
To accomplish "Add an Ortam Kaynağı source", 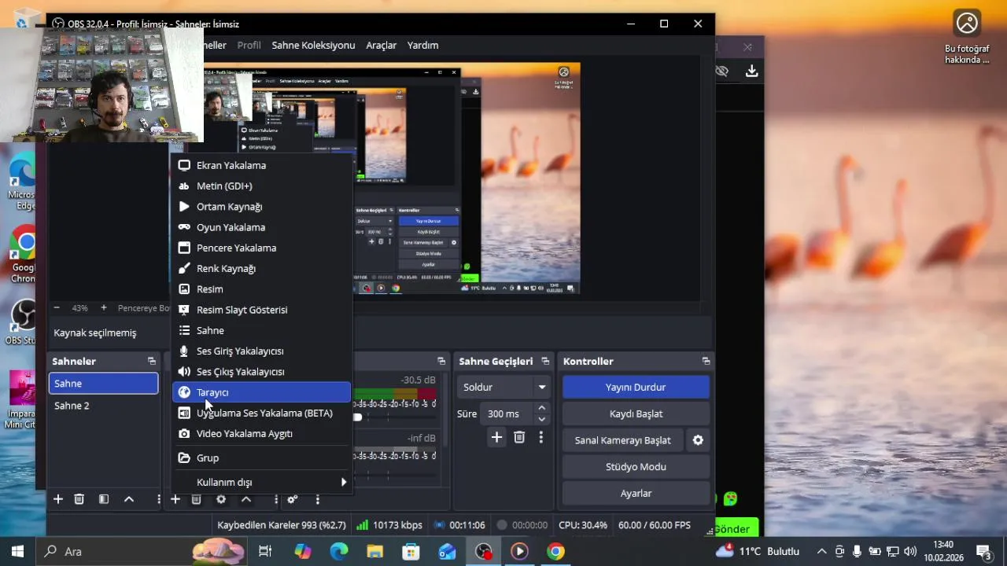I will coord(262,206).
